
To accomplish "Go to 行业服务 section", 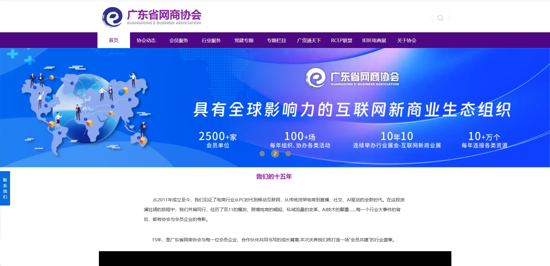I will (x=211, y=40).
